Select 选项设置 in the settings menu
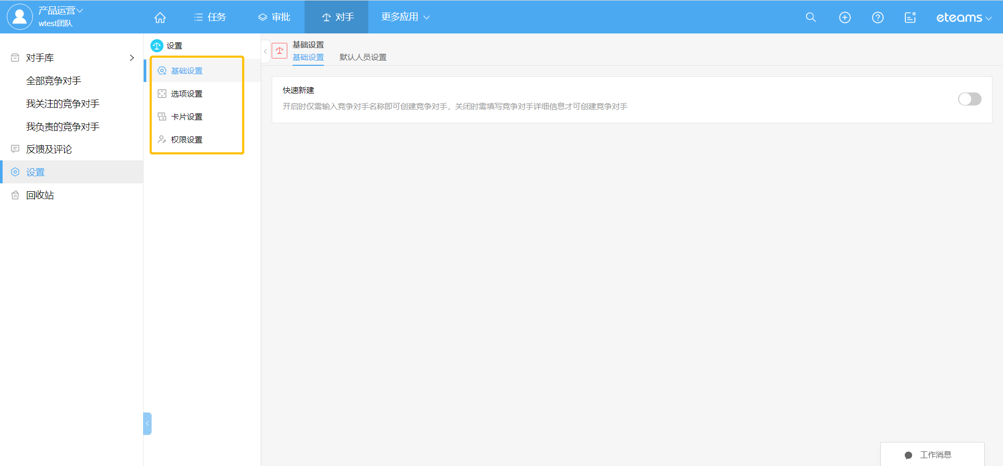This screenshot has height=466, width=1003. point(186,94)
